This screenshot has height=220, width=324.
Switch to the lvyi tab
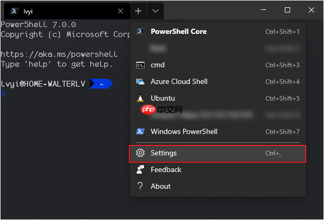coord(63,10)
